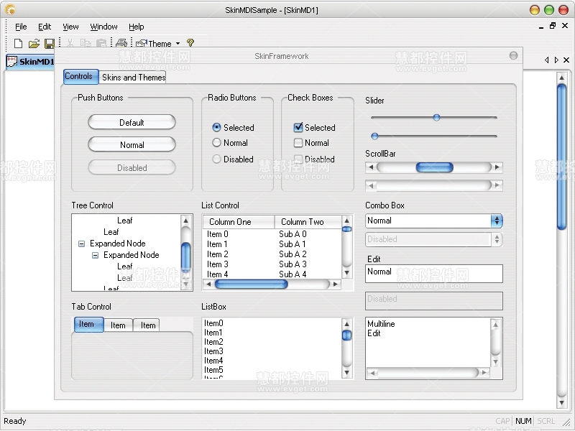Screen dimensions: 575x431
Task: Collapse the first Expanded Node
Action: 81,244
